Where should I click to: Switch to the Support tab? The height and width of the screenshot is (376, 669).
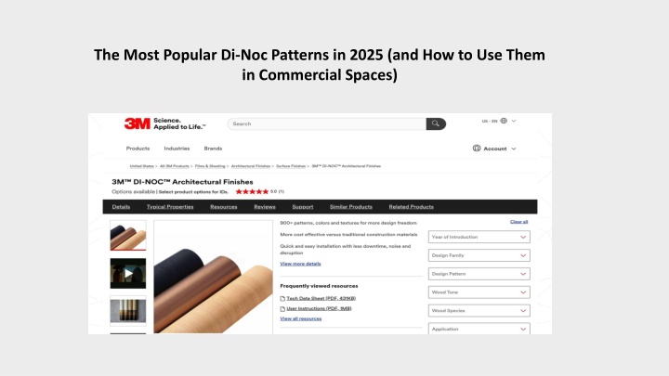coord(303,207)
